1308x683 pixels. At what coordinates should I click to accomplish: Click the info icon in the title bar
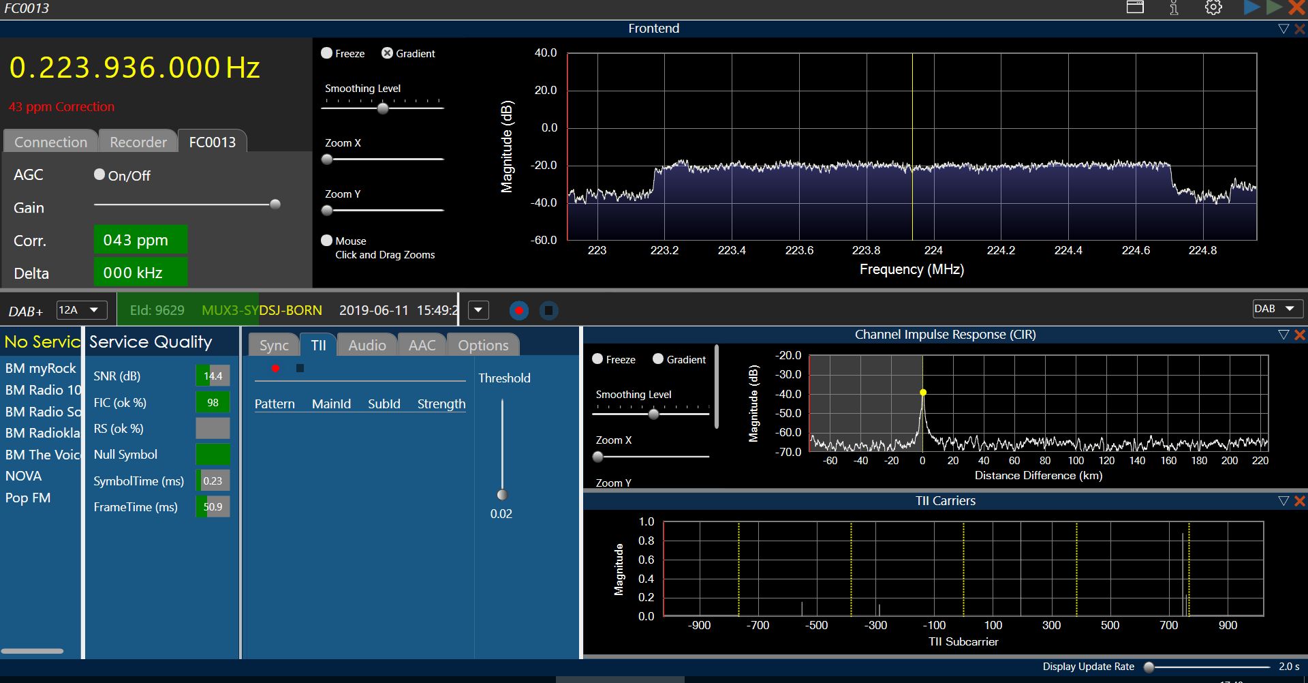[x=1174, y=8]
